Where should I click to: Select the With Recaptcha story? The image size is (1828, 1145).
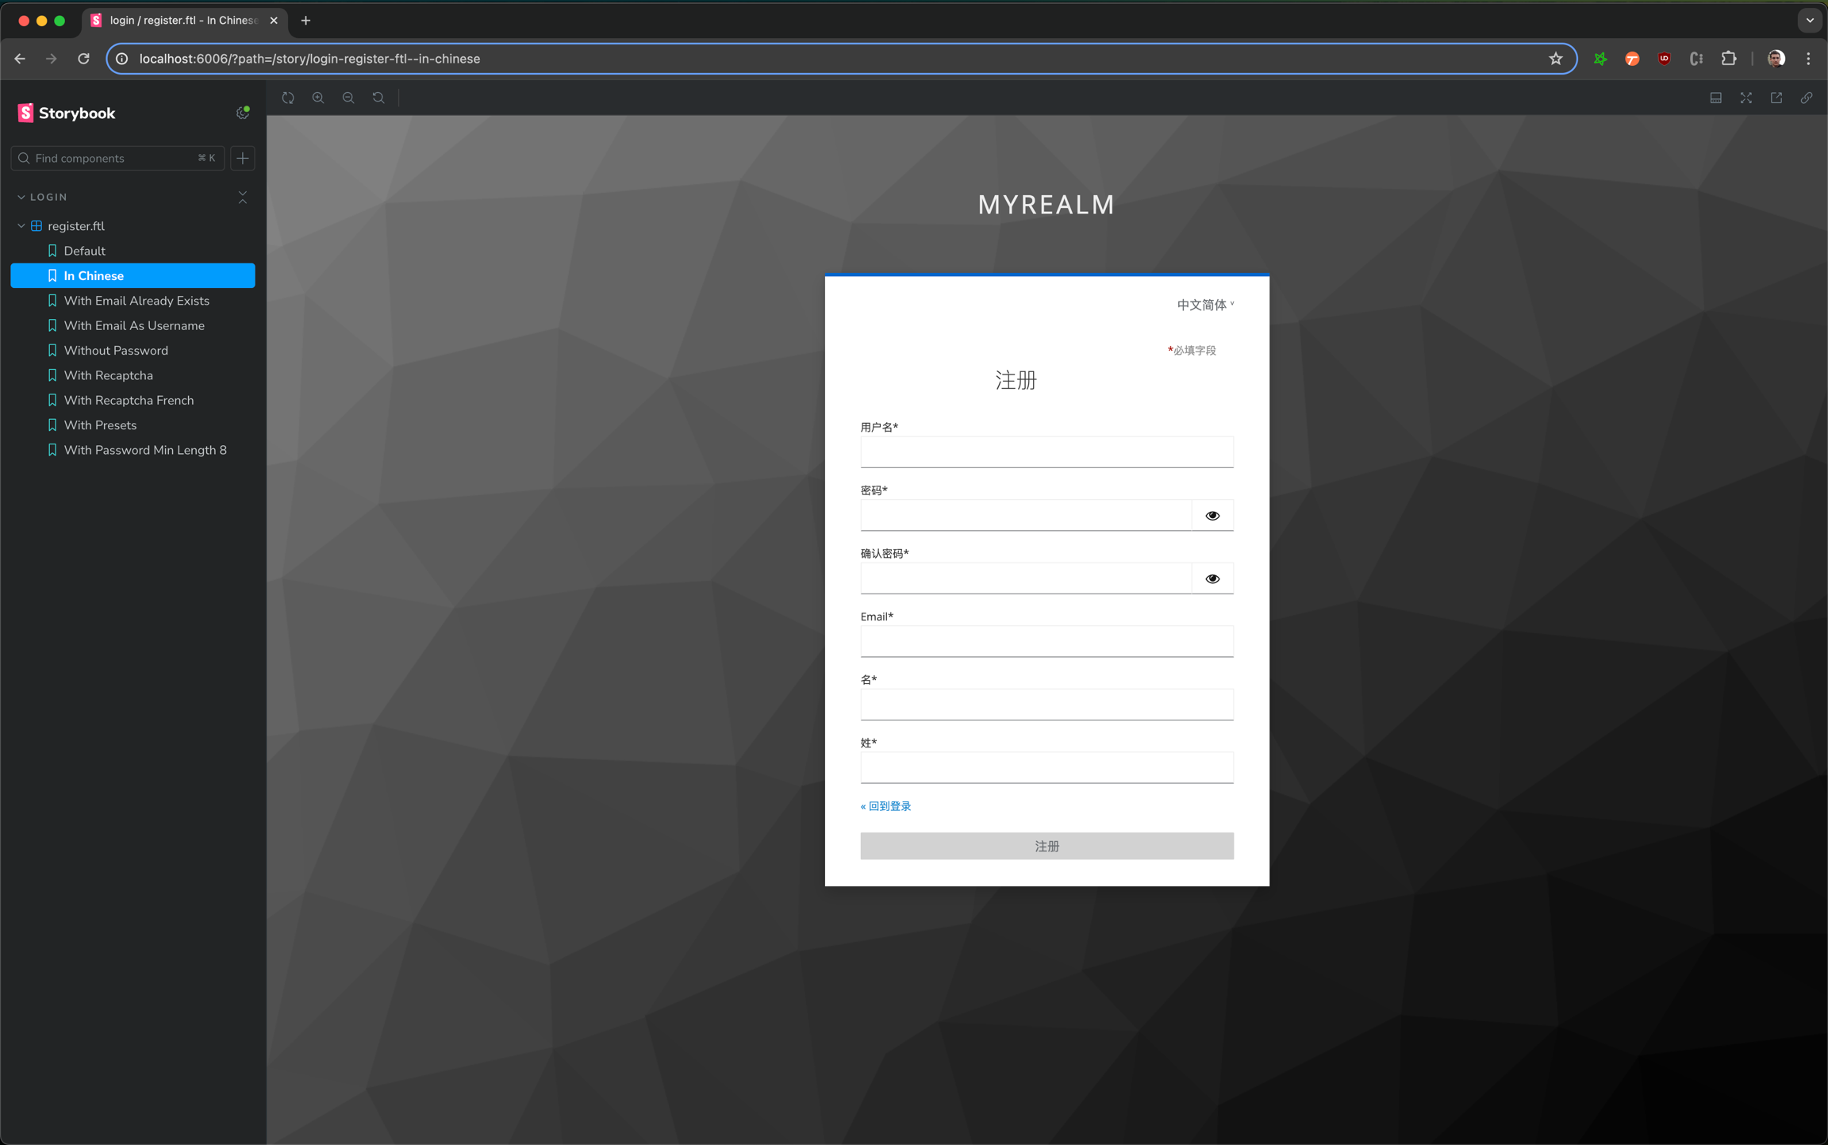pos(109,375)
